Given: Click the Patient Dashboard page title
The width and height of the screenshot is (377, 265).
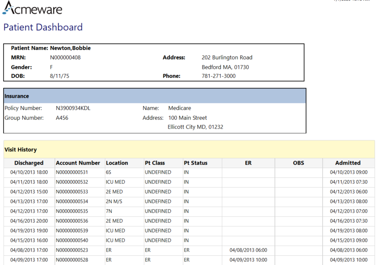Looking at the screenshot, I should click(x=43, y=27).
